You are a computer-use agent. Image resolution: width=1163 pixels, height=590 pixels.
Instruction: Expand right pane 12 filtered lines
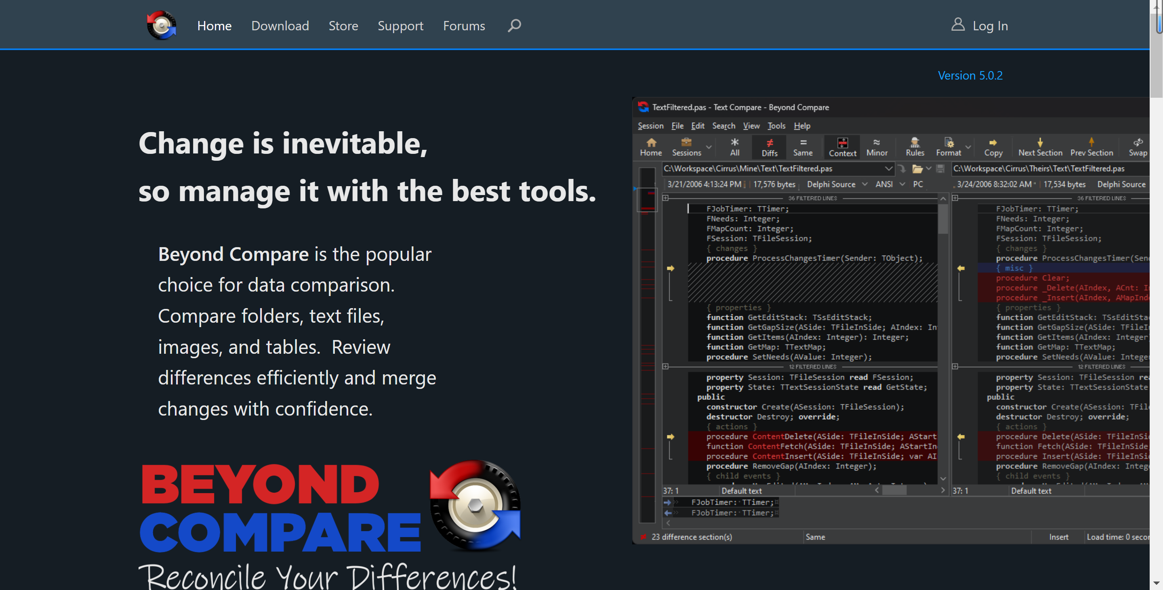(955, 367)
